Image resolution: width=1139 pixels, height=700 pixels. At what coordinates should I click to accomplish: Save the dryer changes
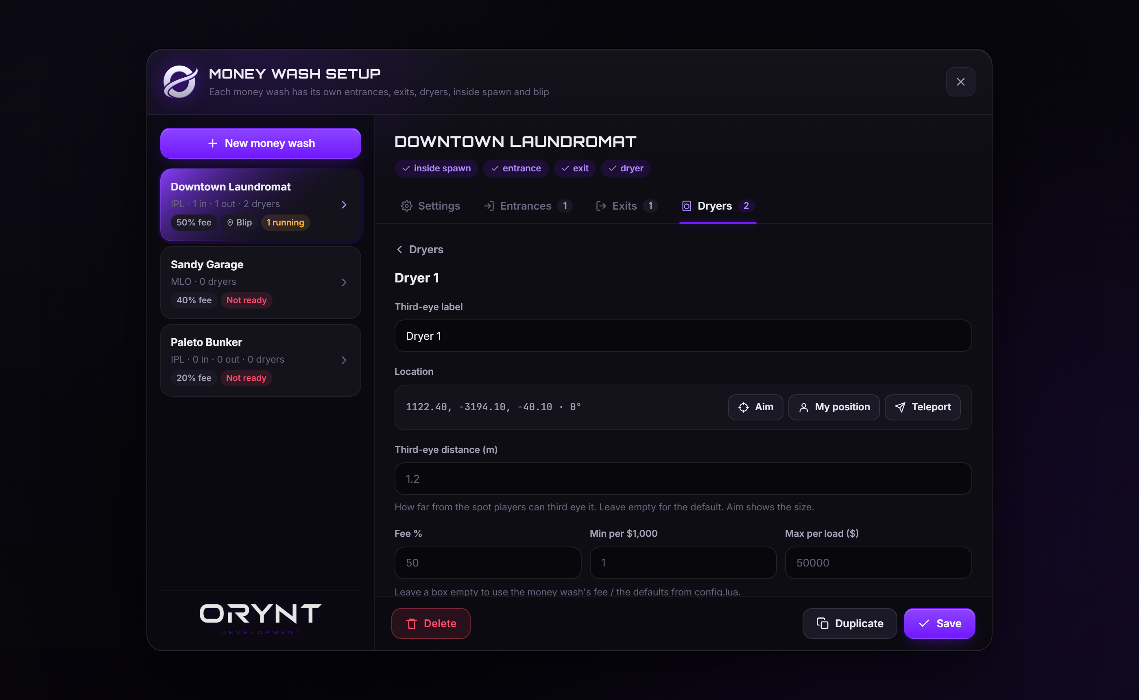pyautogui.click(x=939, y=623)
